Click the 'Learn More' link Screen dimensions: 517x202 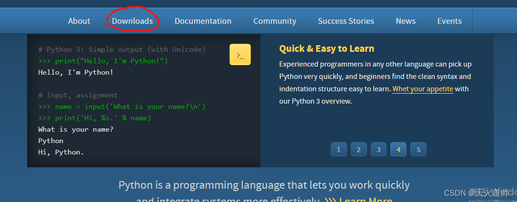coord(365,199)
